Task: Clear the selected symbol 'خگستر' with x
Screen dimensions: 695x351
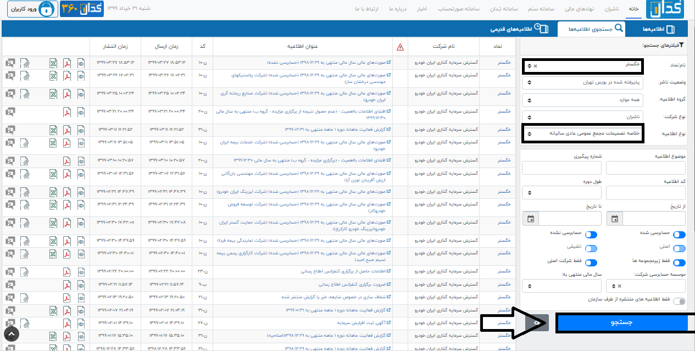Action: 536,66
